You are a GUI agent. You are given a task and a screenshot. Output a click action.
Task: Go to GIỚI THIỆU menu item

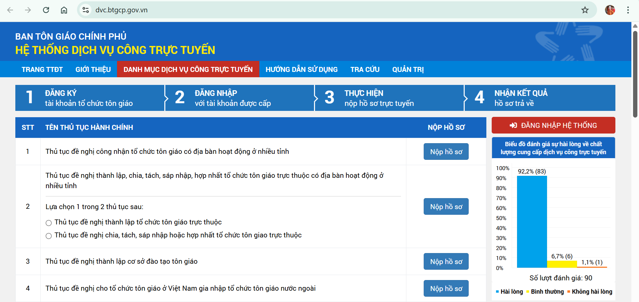[93, 69]
